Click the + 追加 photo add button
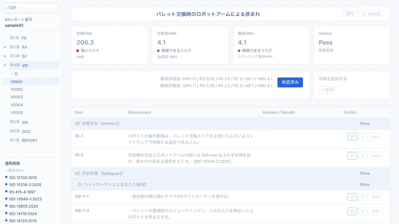Viewport: 399px width, 224px height. point(327,90)
